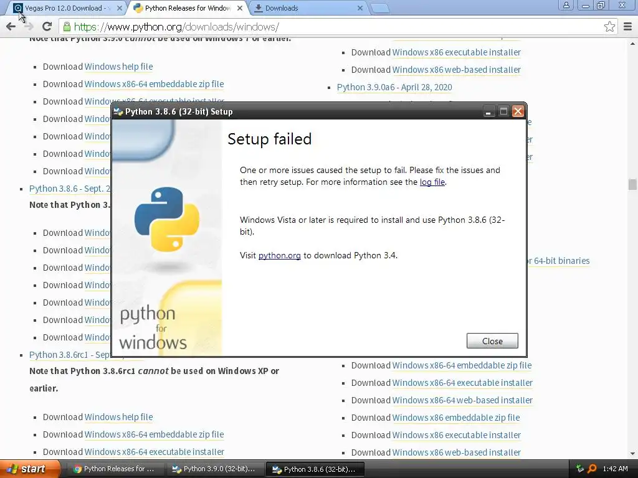Open a new tab button

380,8
